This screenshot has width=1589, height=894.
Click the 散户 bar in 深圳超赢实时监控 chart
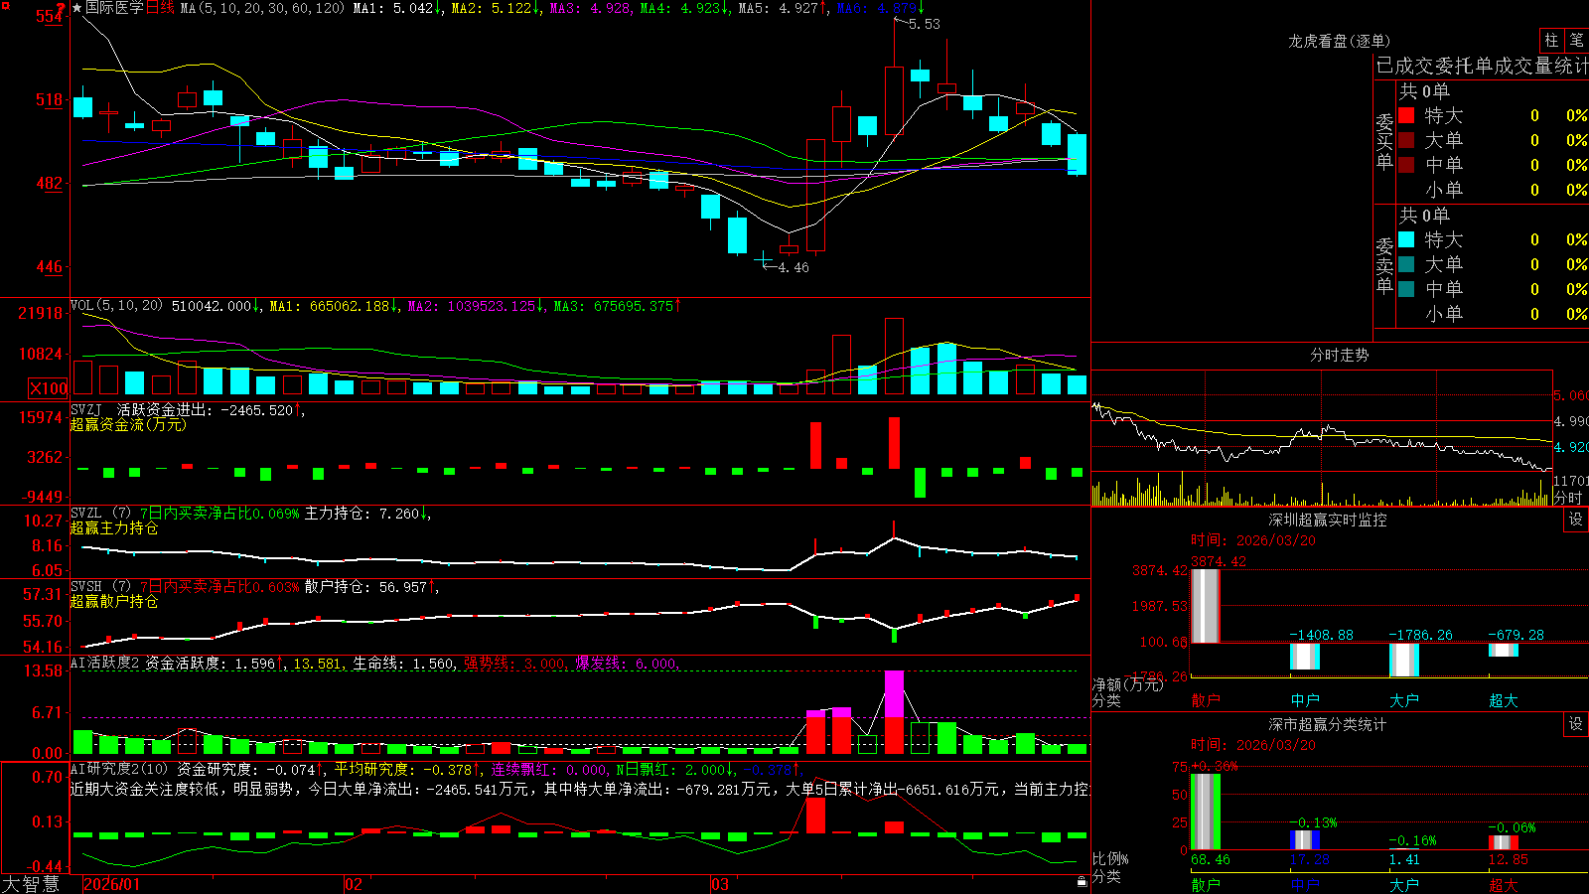pyautogui.click(x=1205, y=606)
